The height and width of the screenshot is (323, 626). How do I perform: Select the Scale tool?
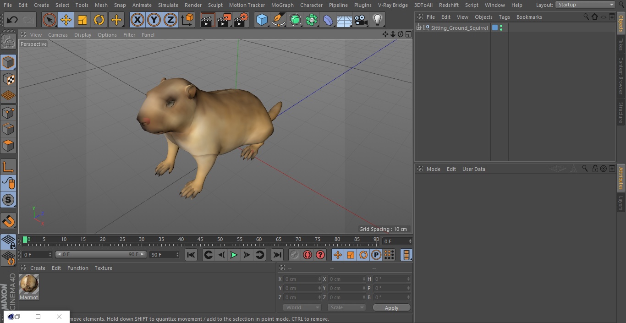[x=82, y=20]
